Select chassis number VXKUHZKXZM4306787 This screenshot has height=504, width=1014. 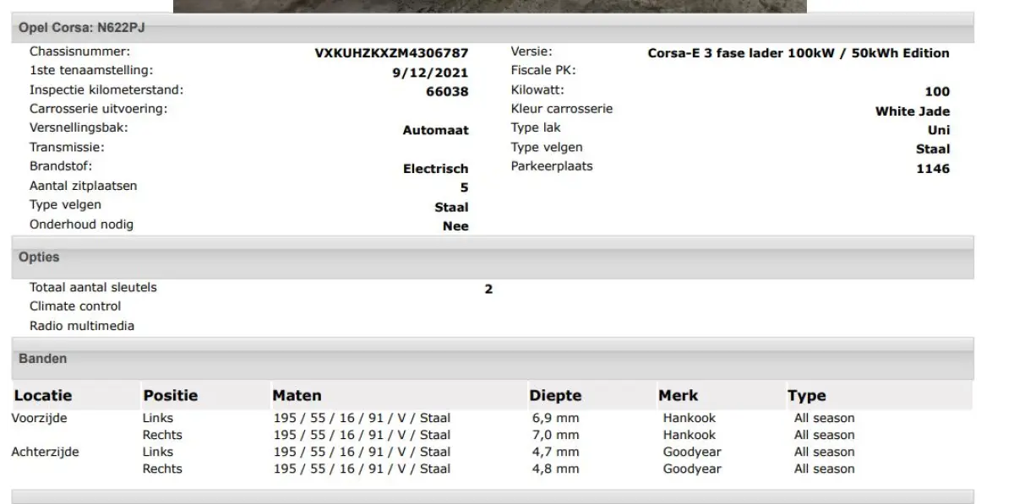391,53
